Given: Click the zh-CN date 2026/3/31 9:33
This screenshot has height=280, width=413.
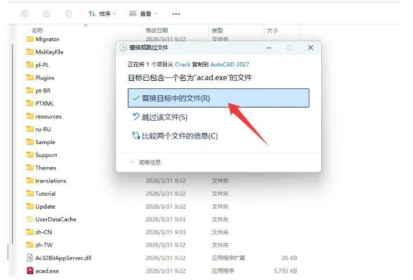Looking at the screenshot, I should [x=166, y=232].
